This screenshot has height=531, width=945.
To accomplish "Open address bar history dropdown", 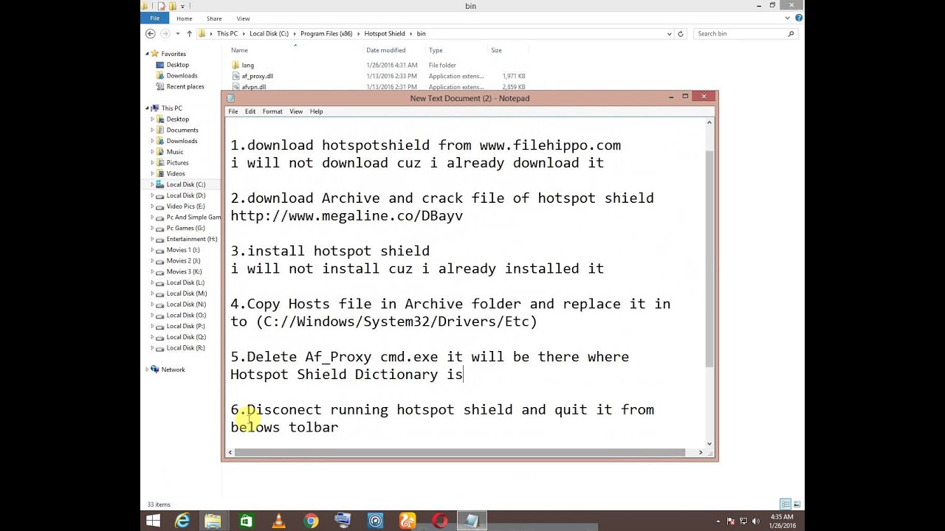I will pyautogui.click(x=670, y=33).
